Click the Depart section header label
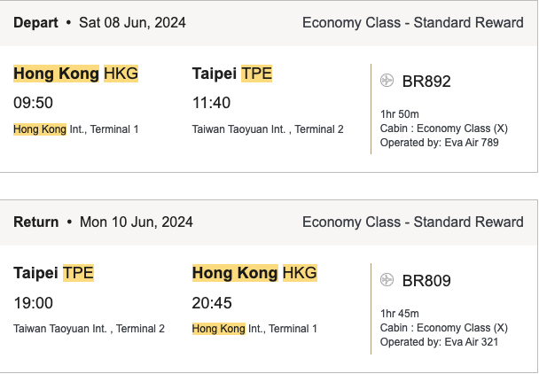Image resolution: width=539 pixels, height=374 pixels. (35, 22)
